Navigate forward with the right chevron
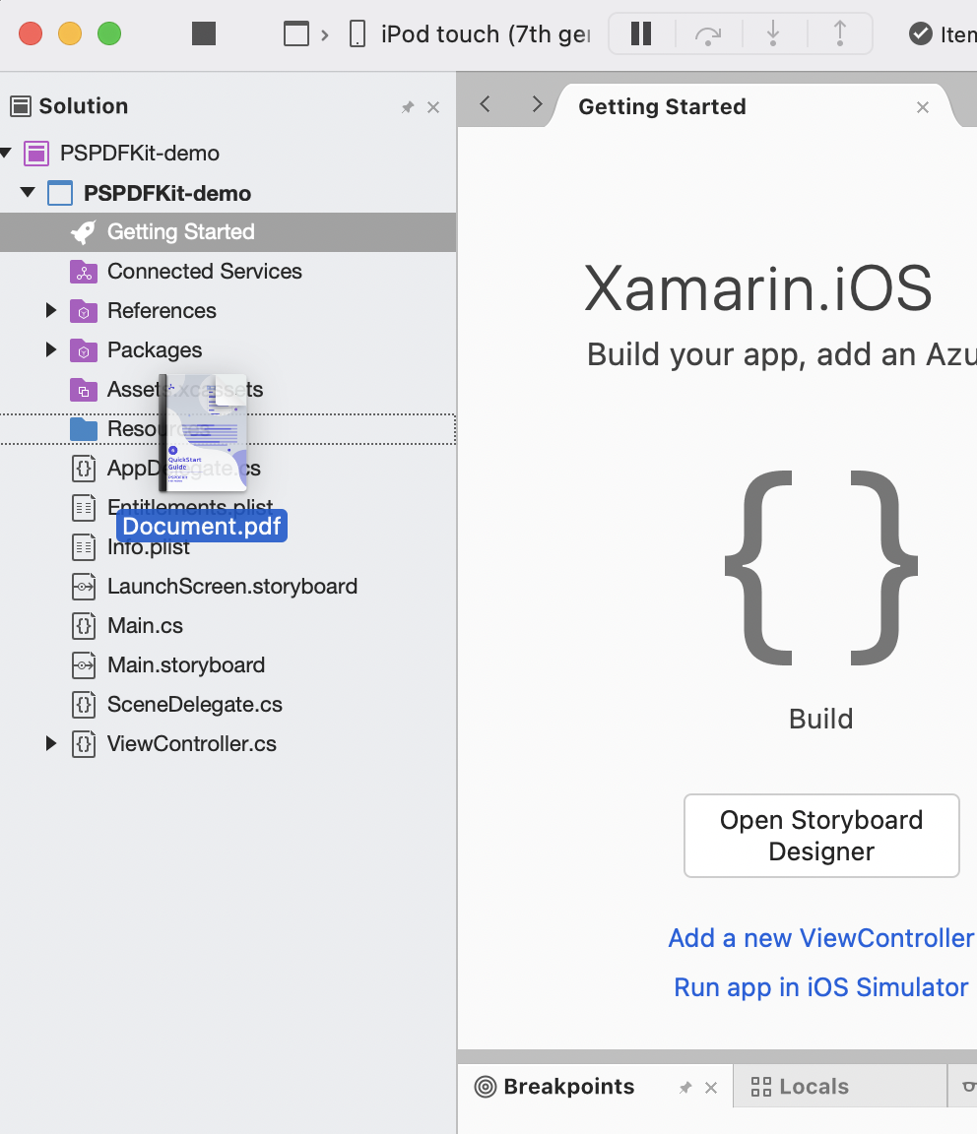 (536, 104)
